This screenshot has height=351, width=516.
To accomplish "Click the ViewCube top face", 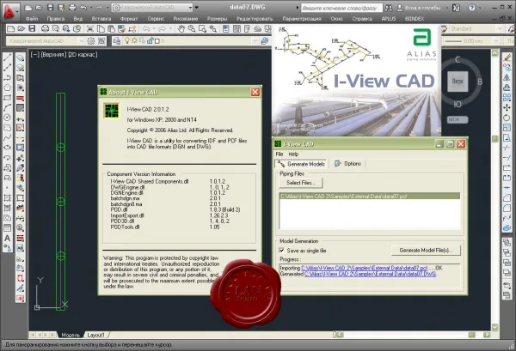I will pos(458,82).
